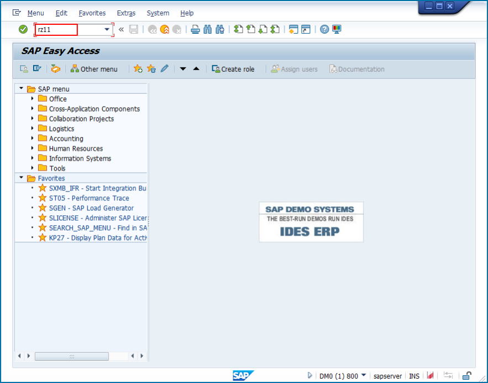Click the SAP Business Workplace icon
The width and height of the screenshot is (488, 383).
[55, 69]
